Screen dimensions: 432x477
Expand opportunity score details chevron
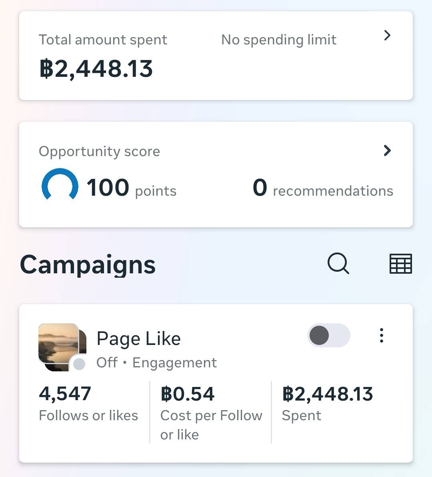pos(387,150)
